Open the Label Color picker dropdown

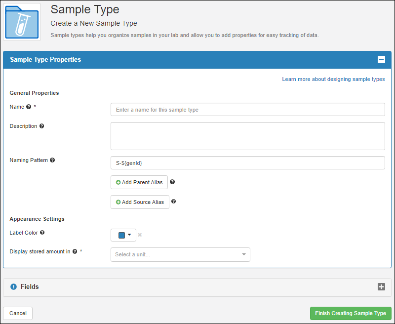click(x=123, y=235)
